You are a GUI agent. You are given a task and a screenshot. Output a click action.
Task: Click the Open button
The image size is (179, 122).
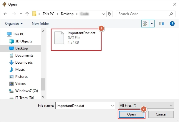[x=132, y=114]
